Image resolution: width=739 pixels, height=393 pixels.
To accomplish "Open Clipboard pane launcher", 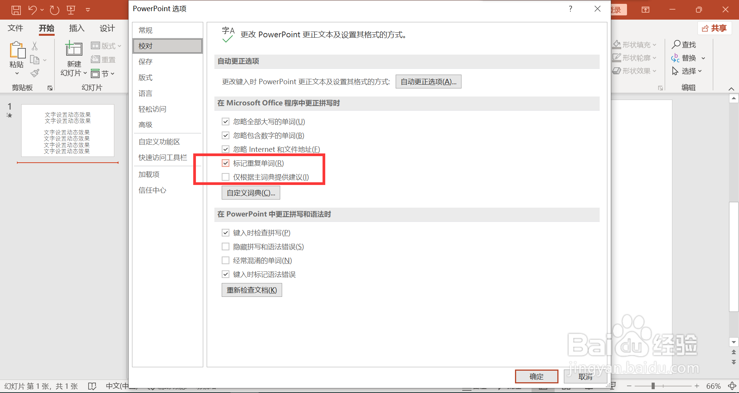I will (x=50, y=88).
